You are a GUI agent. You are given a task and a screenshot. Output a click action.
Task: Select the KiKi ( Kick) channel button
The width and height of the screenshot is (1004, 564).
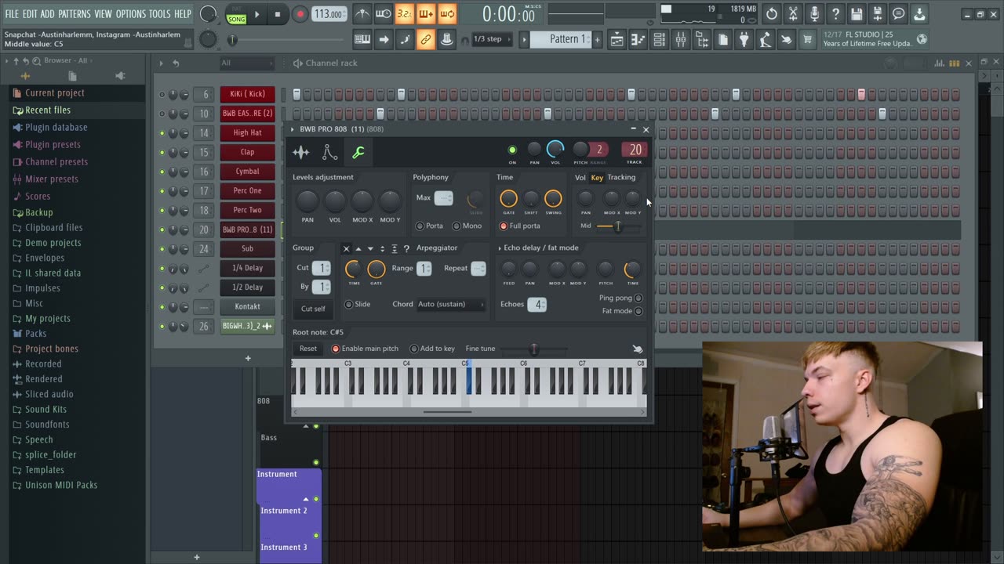point(247,94)
